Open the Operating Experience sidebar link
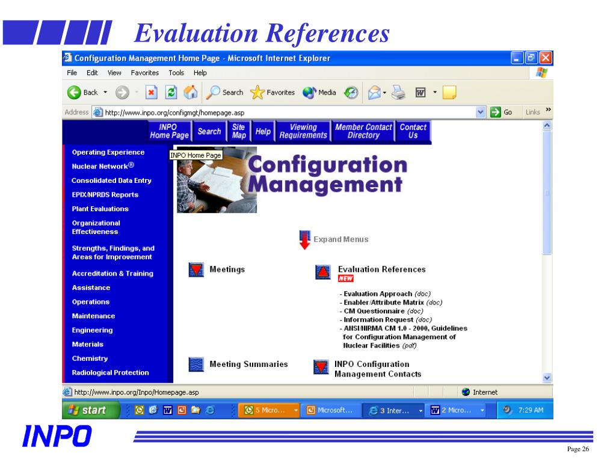The height and width of the screenshot is (462, 616). click(108, 152)
